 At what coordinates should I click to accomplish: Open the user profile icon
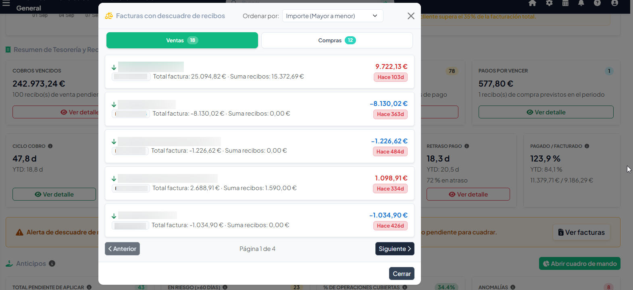point(614,3)
